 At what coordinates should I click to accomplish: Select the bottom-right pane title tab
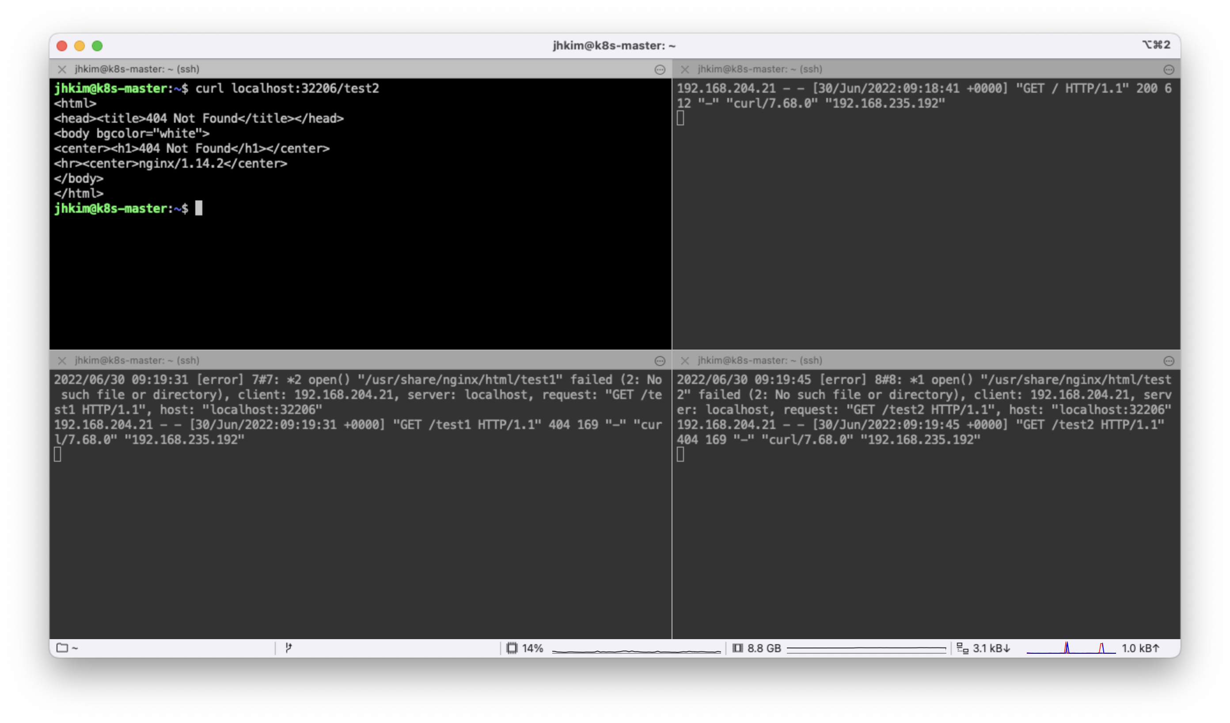pos(759,361)
